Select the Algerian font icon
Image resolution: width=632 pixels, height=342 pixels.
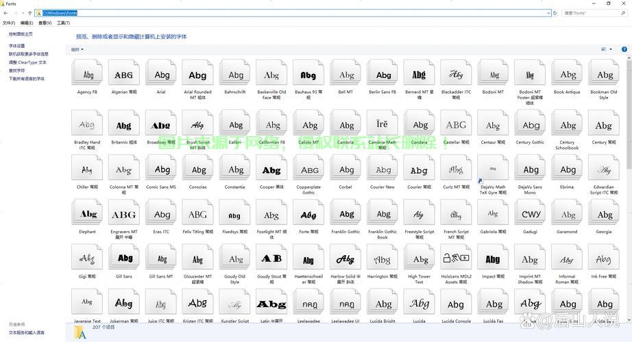pyautogui.click(x=124, y=73)
